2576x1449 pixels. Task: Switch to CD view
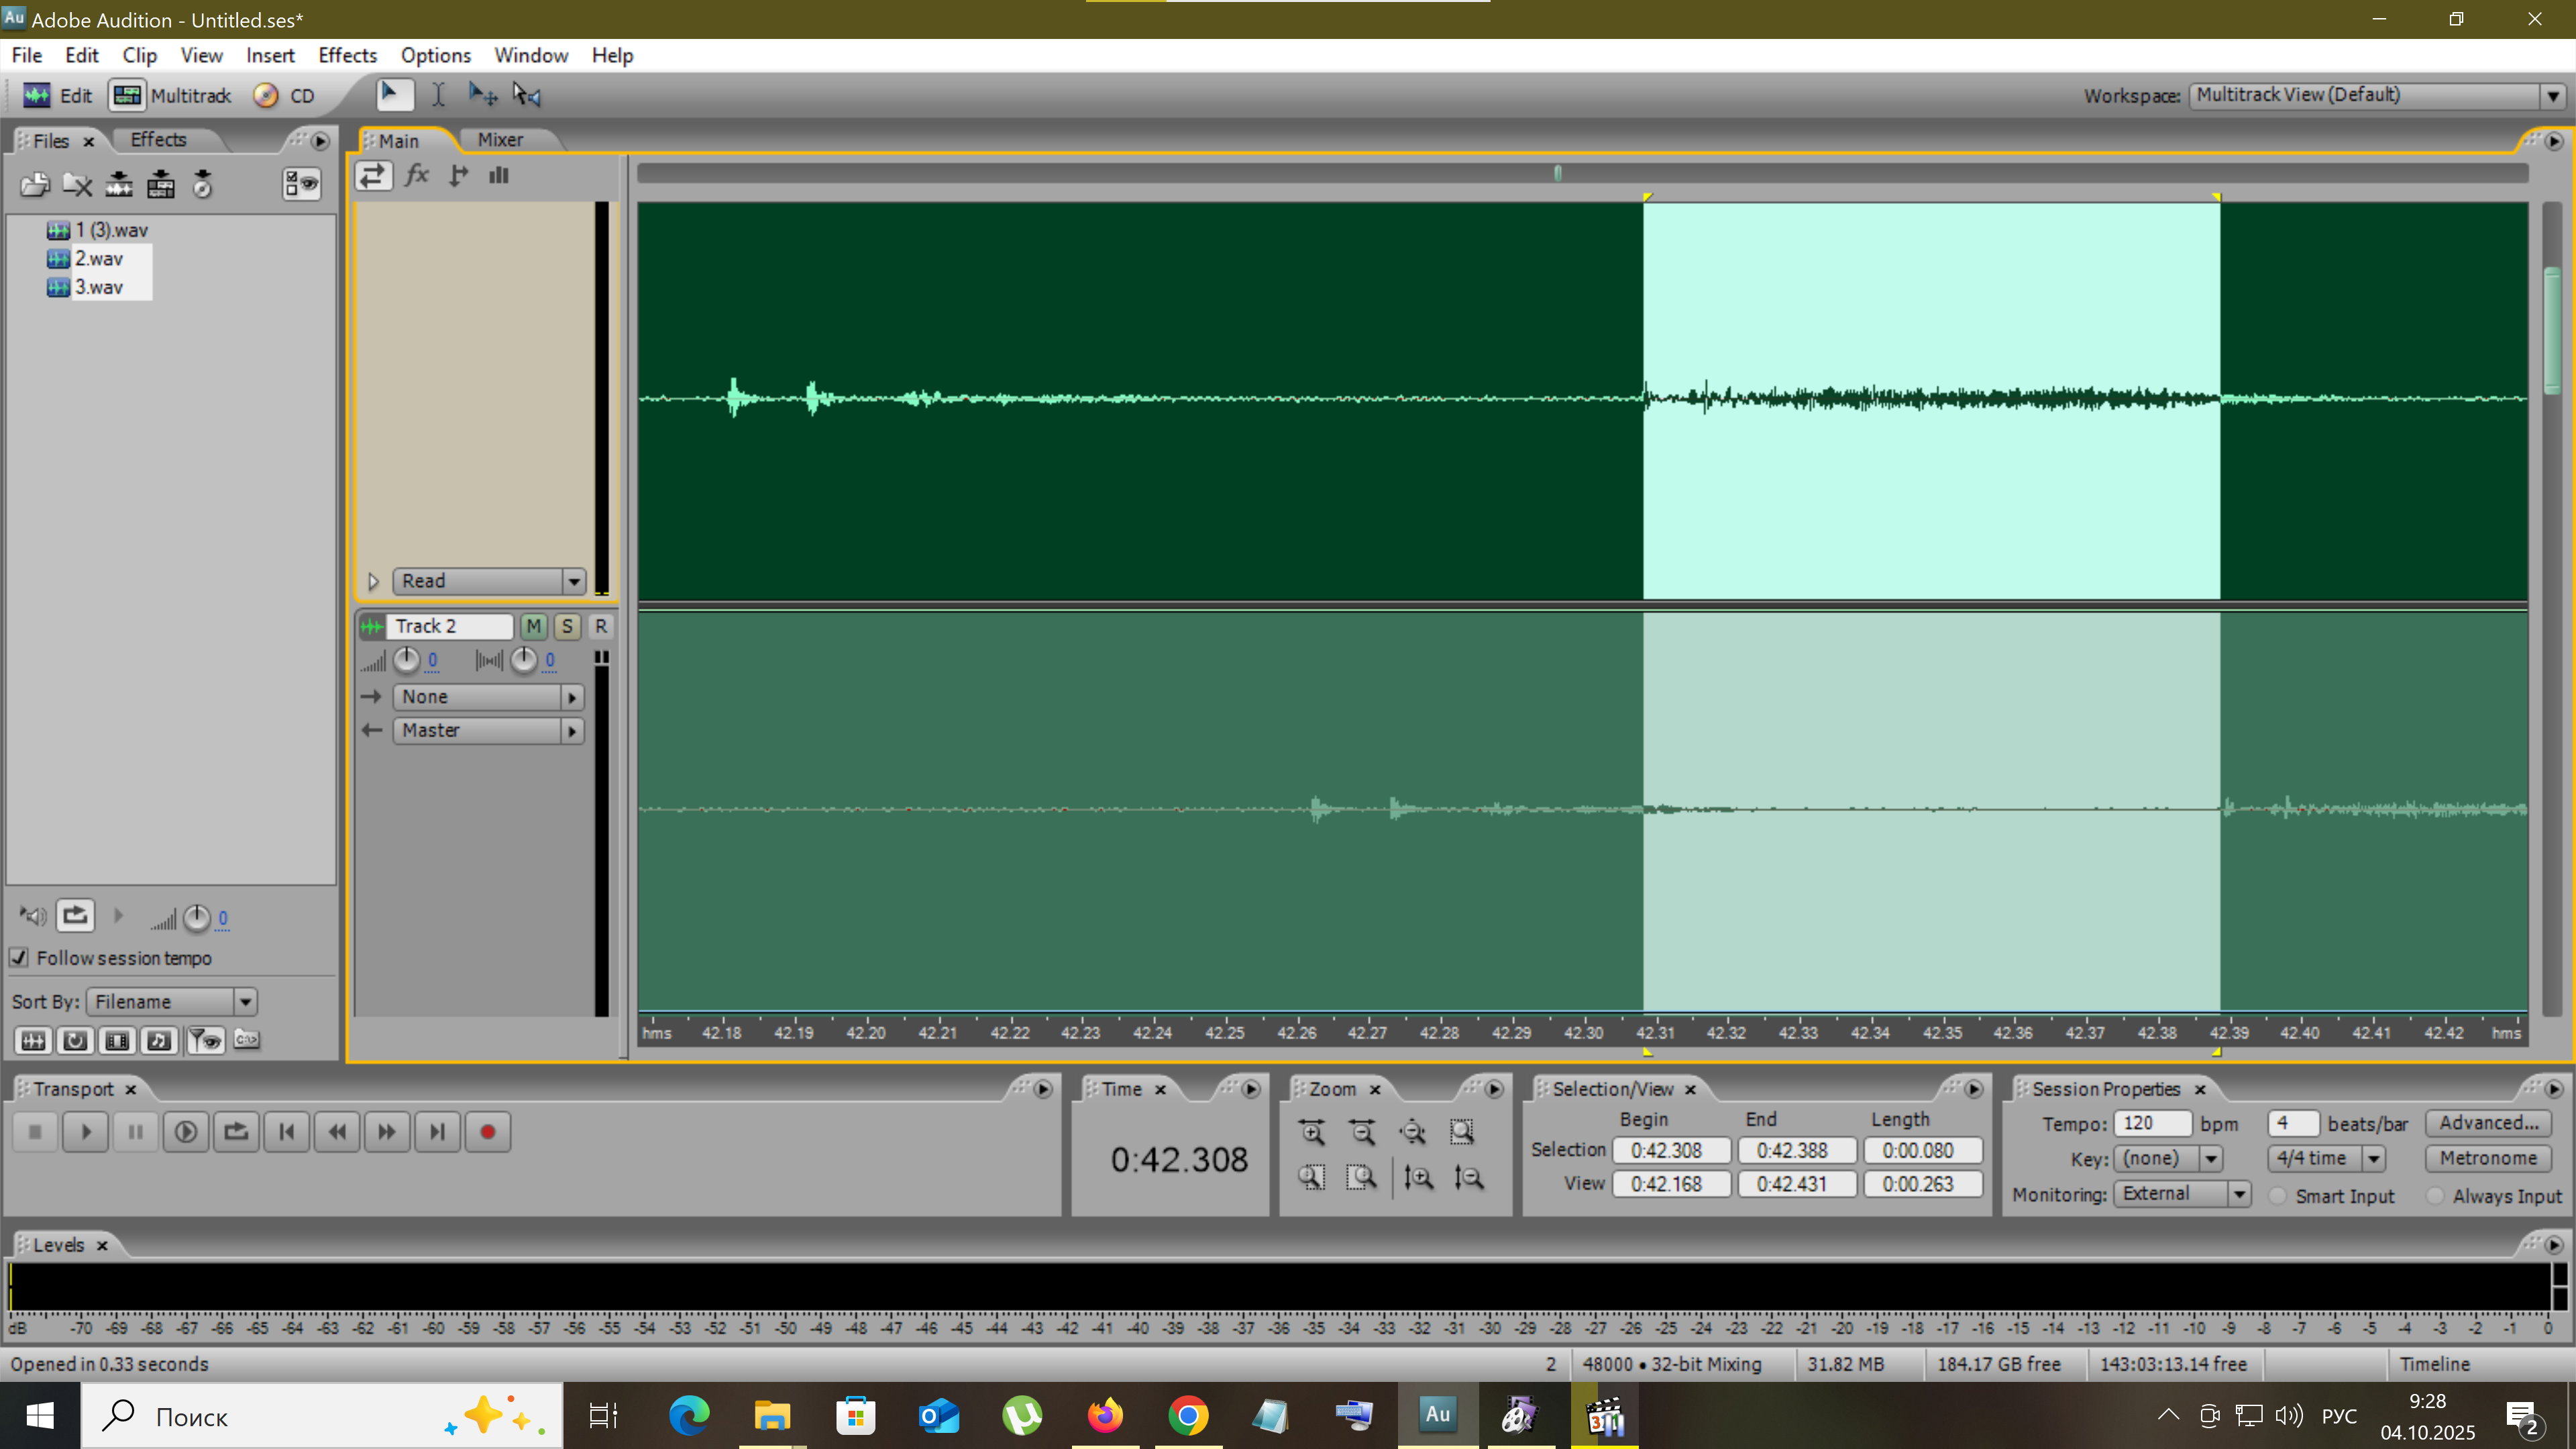click(x=285, y=96)
